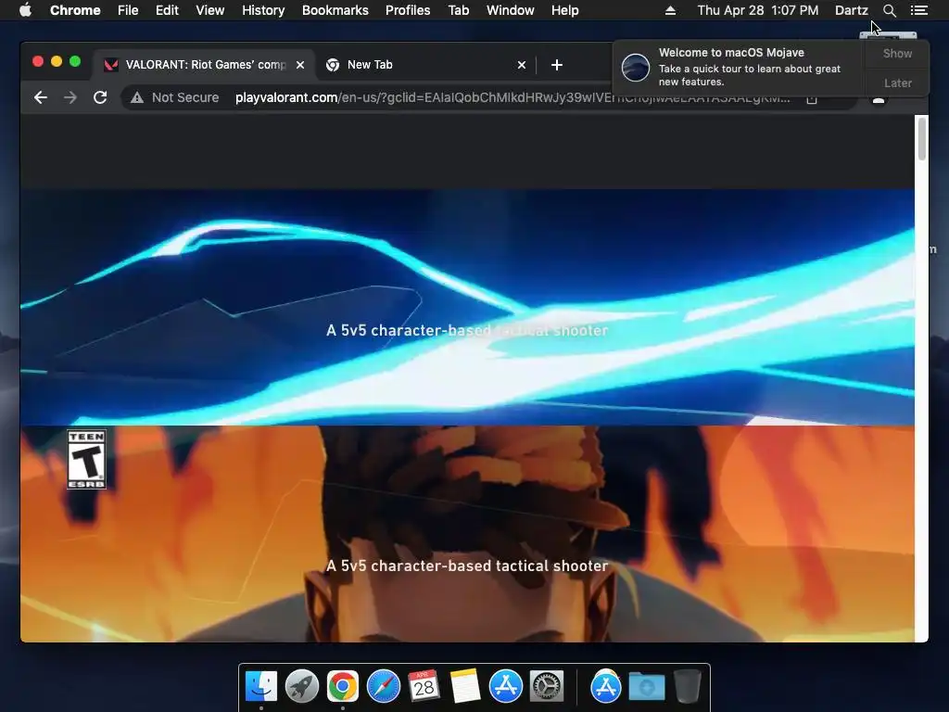Open the Chrome application menu
The height and width of the screenshot is (712, 949).
pyautogui.click(x=75, y=10)
